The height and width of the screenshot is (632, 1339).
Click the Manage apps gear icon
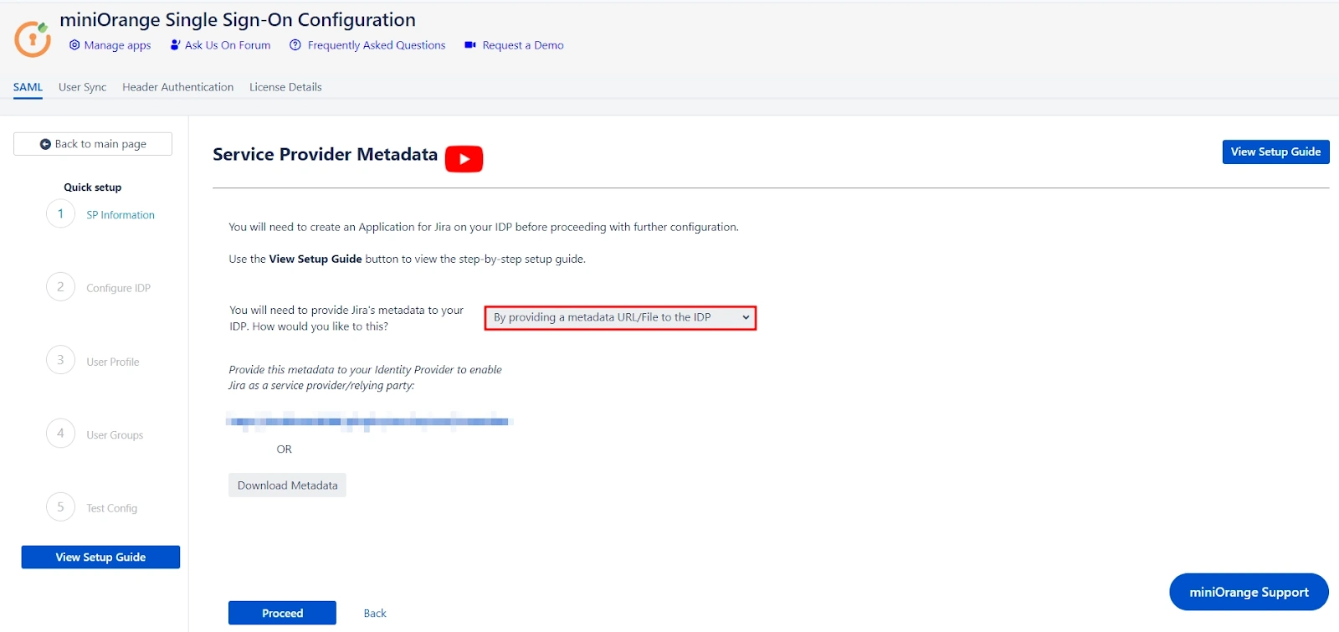click(x=74, y=45)
